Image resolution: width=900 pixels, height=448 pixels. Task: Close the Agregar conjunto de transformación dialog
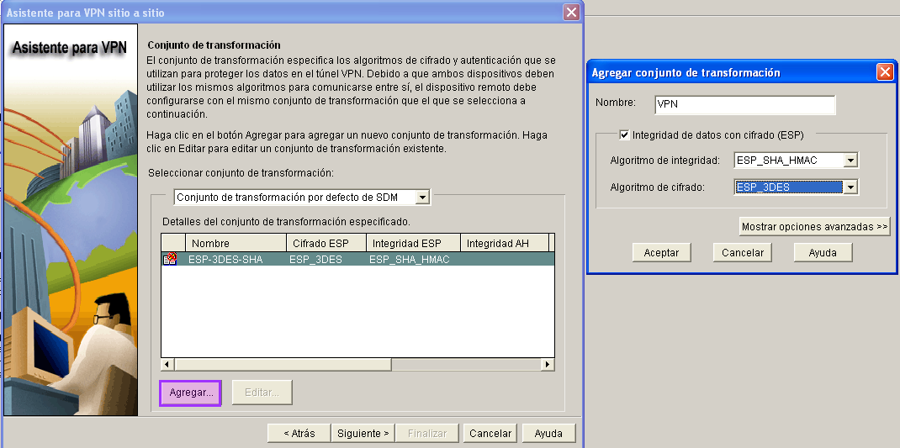[x=885, y=72]
